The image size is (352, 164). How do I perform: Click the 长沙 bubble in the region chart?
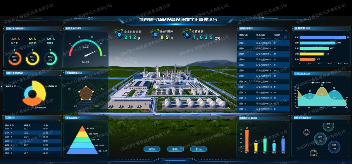tap(334, 146)
